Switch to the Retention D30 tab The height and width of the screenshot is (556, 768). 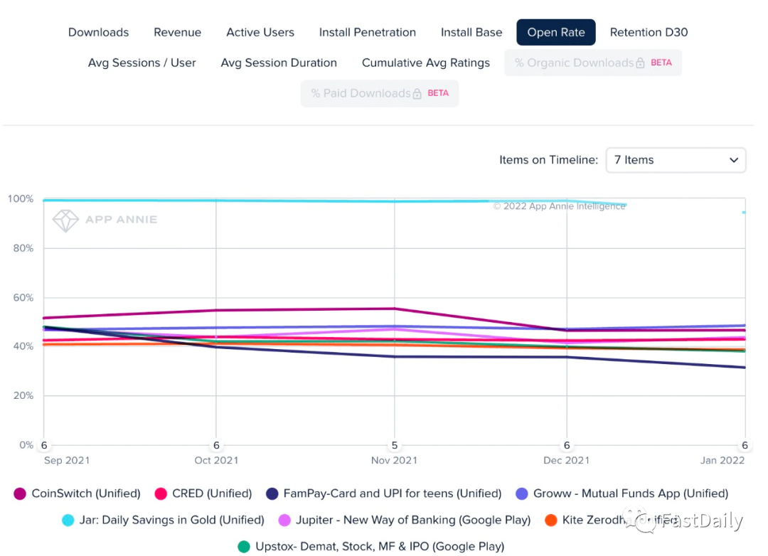coord(649,32)
